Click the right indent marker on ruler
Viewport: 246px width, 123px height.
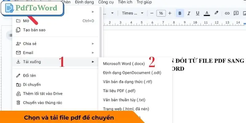245,24
